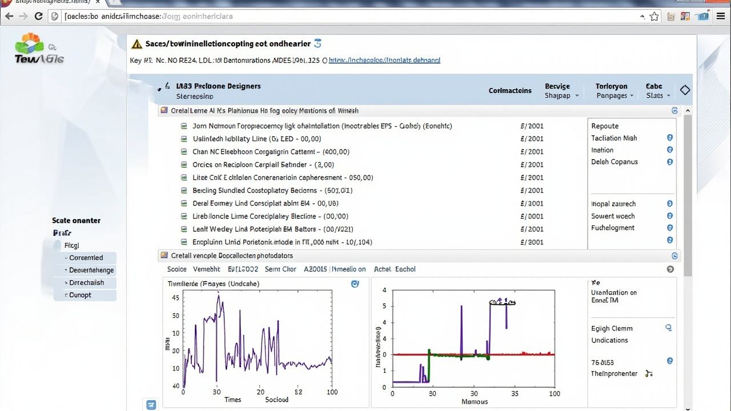731x411 pixels.
Task: Click the blue icon next to Sowent woech
Action: click(x=670, y=216)
